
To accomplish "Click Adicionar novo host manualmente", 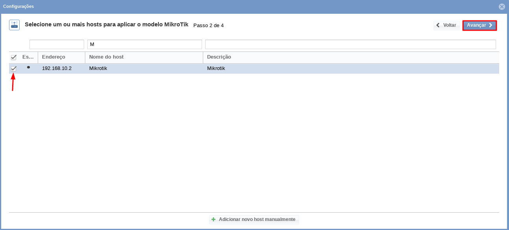I will (257, 219).
